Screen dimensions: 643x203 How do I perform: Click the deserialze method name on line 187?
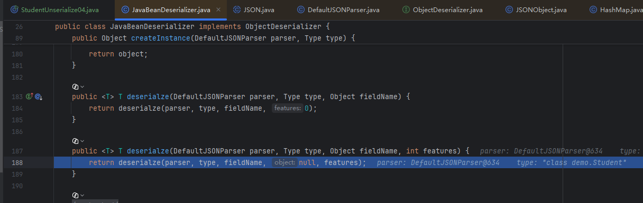coord(148,151)
